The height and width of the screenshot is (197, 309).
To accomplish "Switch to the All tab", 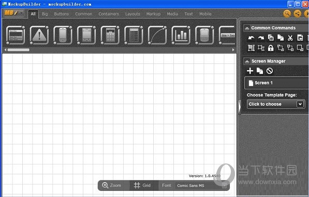I will coord(33,14).
